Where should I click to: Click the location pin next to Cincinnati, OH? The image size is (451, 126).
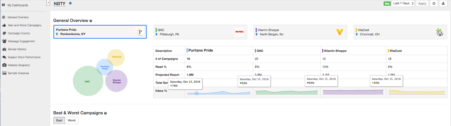357,34
